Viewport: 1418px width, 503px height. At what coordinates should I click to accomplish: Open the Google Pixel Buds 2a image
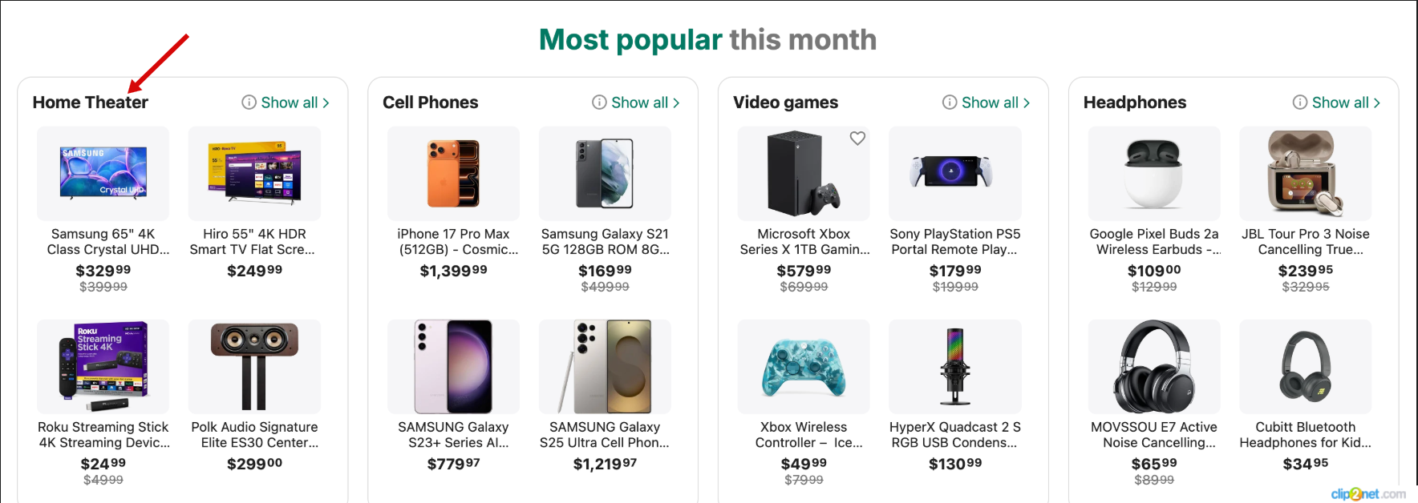click(x=1153, y=173)
